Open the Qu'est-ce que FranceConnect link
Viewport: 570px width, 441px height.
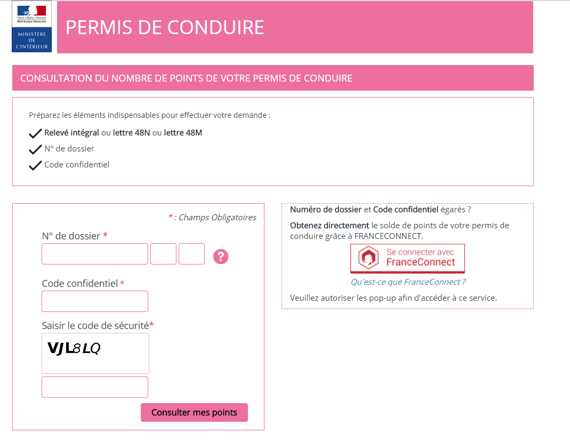tap(407, 282)
